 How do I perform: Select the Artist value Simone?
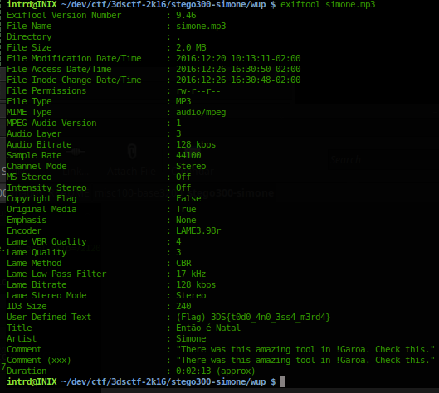[x=191, y=339]
